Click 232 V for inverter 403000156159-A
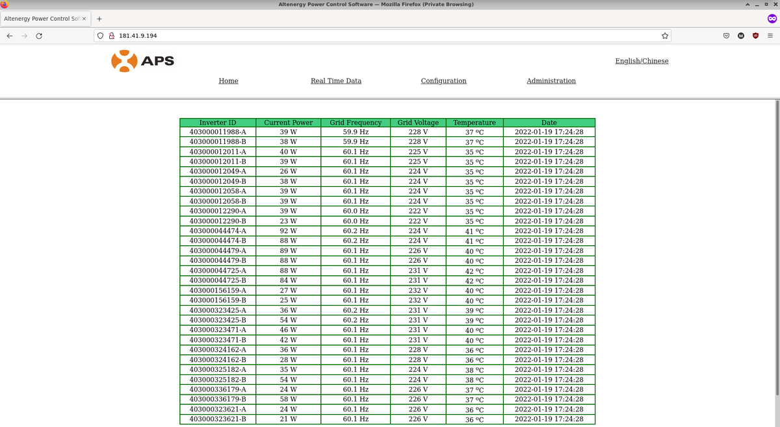 (418, 290)
